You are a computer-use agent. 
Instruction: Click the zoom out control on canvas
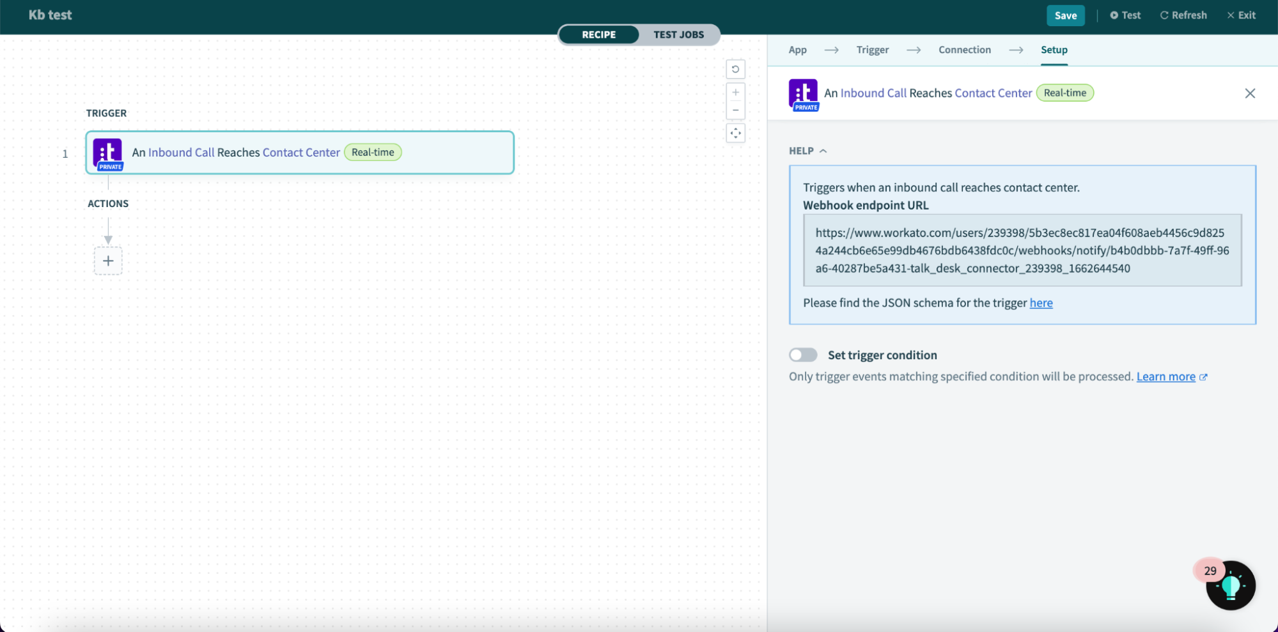click(735, 109)
